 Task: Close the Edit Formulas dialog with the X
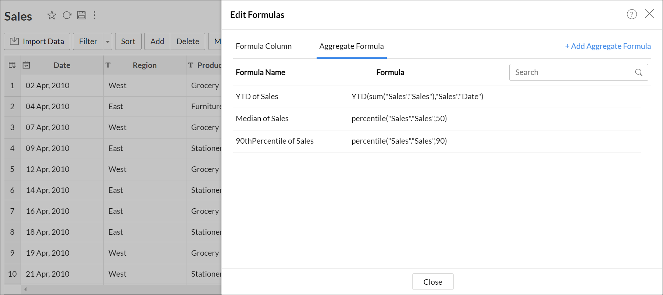coord(649,14)
